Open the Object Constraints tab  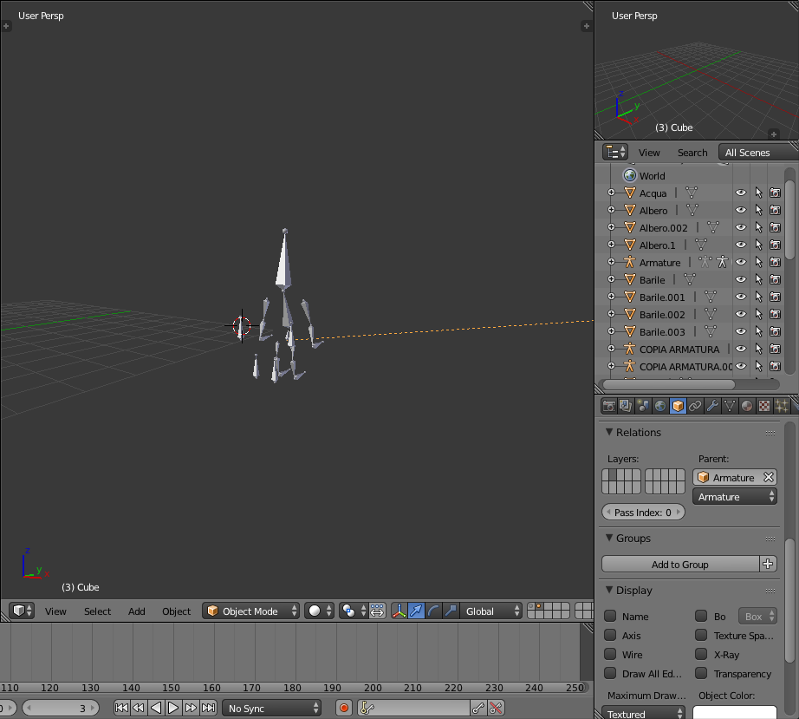pos(695,406)
